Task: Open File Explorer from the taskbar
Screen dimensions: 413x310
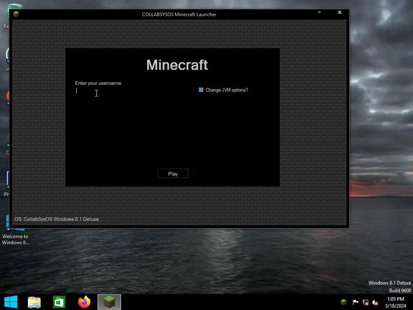Action: point(34,302)
